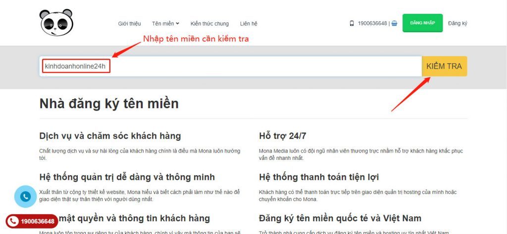Go to the Liên hệ page
The height and width of the screenshot is (234, 507).
coord(249,24)
